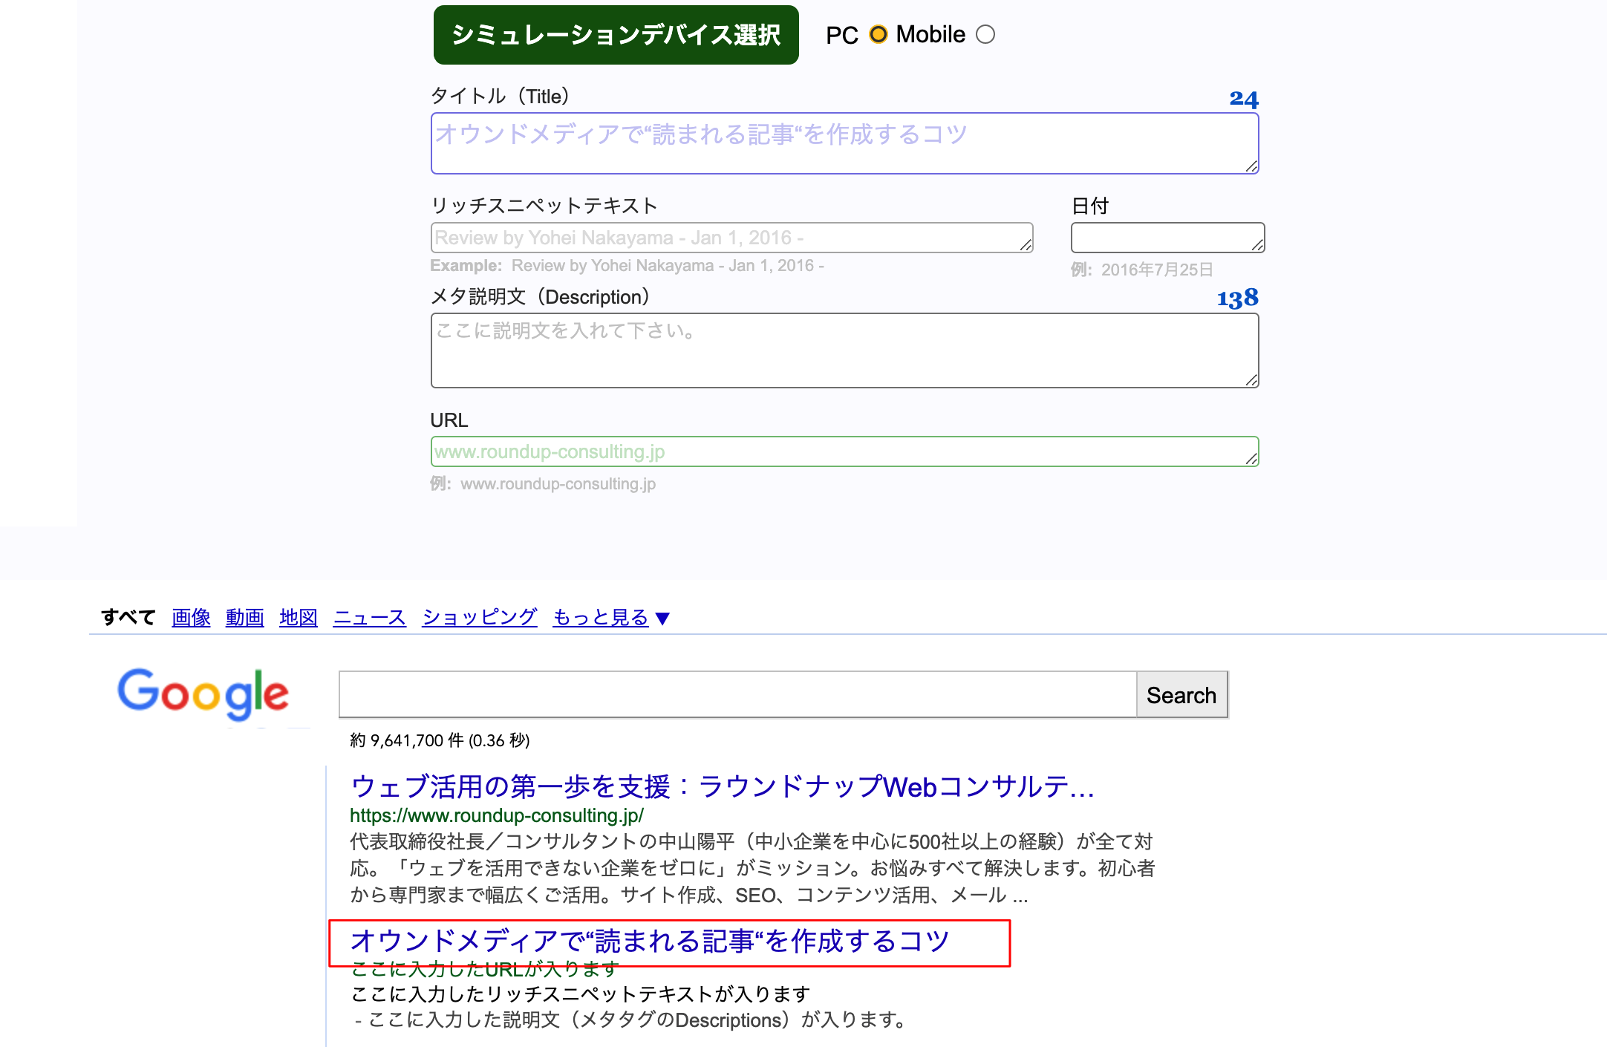Grab the Description text area resize handle

1252,381
